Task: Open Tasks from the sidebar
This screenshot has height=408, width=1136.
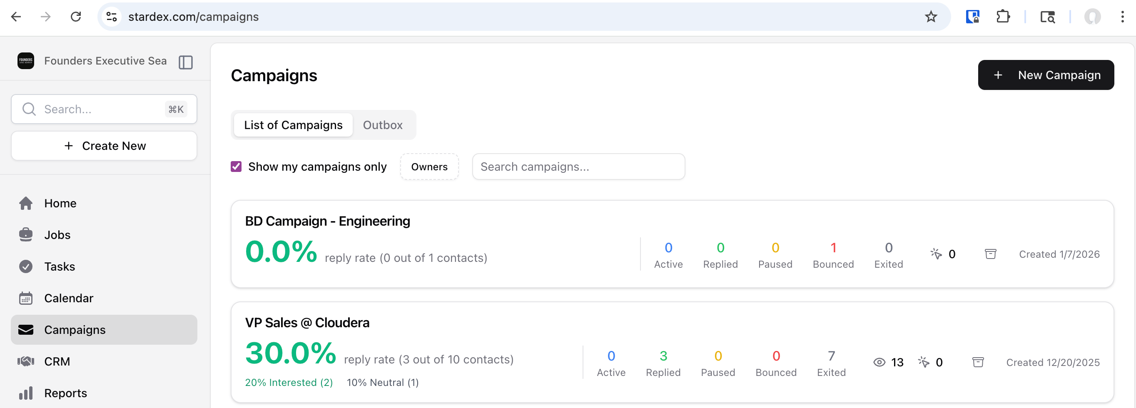Action: (x=104, y=267)
